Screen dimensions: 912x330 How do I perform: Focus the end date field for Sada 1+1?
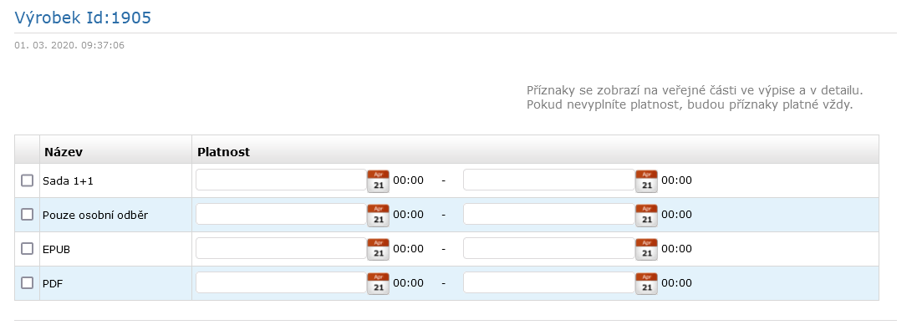pyautogui.click(x=549, y=180)
